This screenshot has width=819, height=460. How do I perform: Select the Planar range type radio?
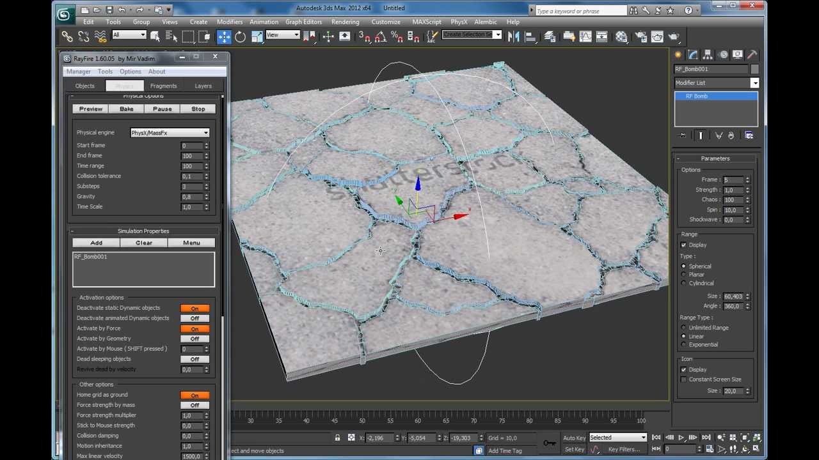(684, 275)
